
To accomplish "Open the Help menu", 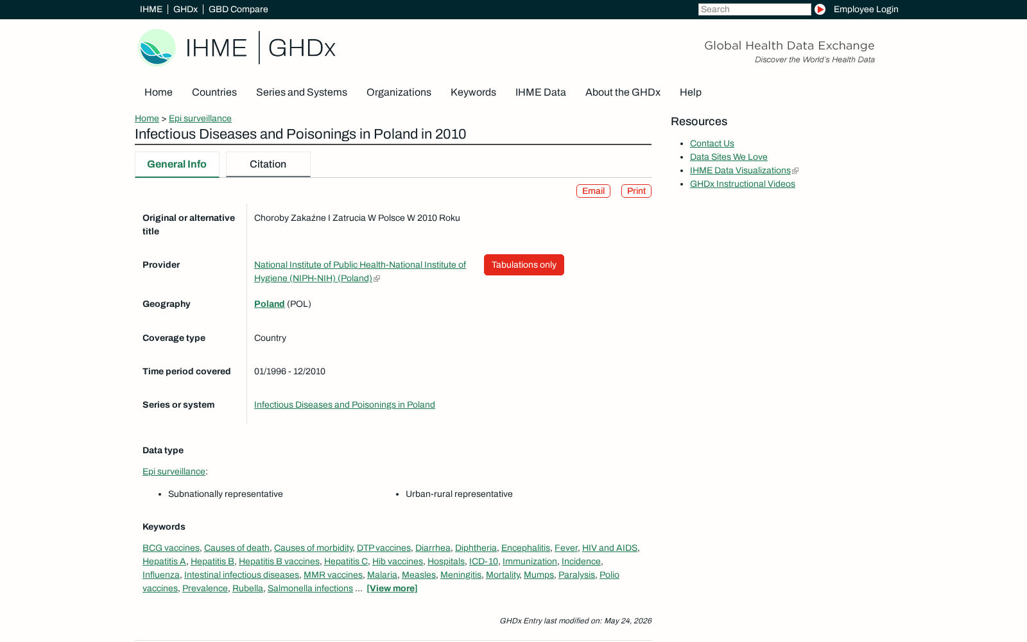I will point(691,92).
